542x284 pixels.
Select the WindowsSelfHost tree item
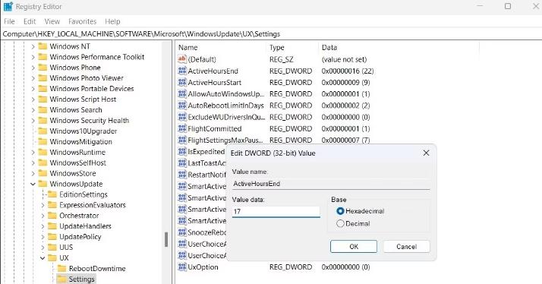click(77, 163)
